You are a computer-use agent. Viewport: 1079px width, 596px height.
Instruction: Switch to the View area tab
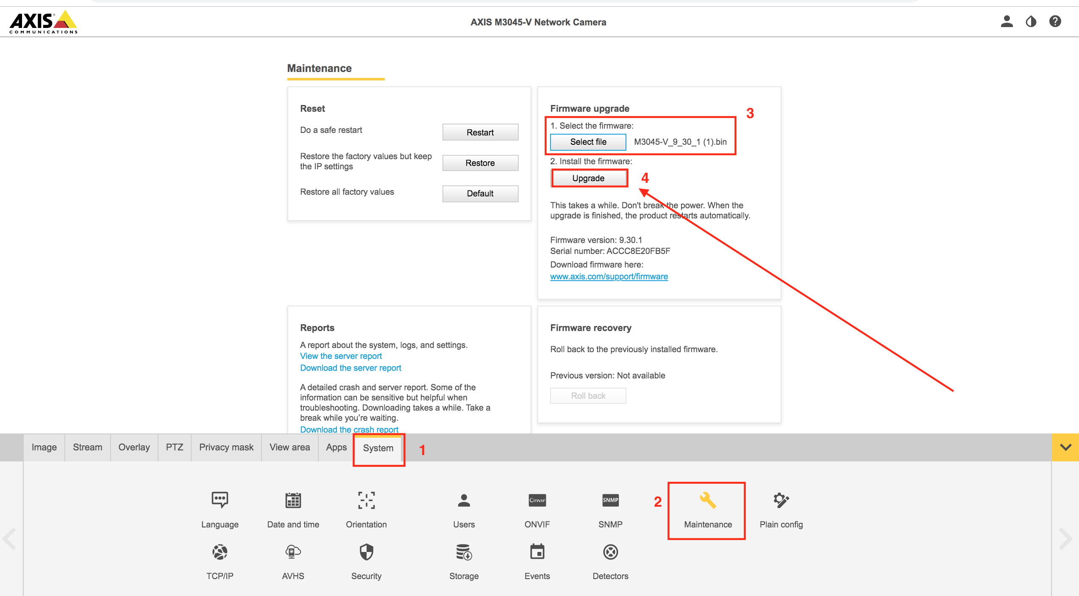tap(290, 447)
